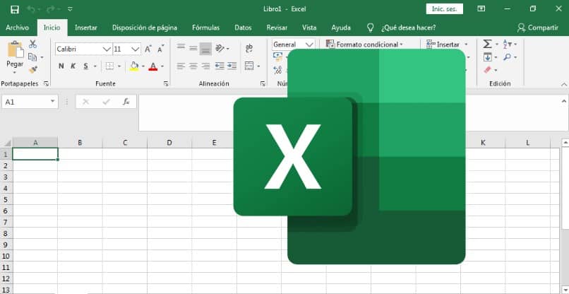Click the formula bar cancel X icon

pyautogui.click(x=85, y=102)
